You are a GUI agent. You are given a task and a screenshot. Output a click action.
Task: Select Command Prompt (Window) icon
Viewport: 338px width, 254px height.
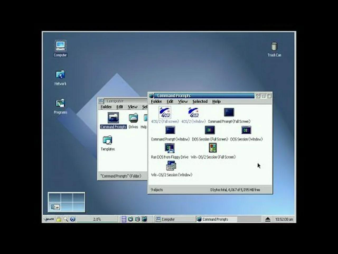click(170, 130)
